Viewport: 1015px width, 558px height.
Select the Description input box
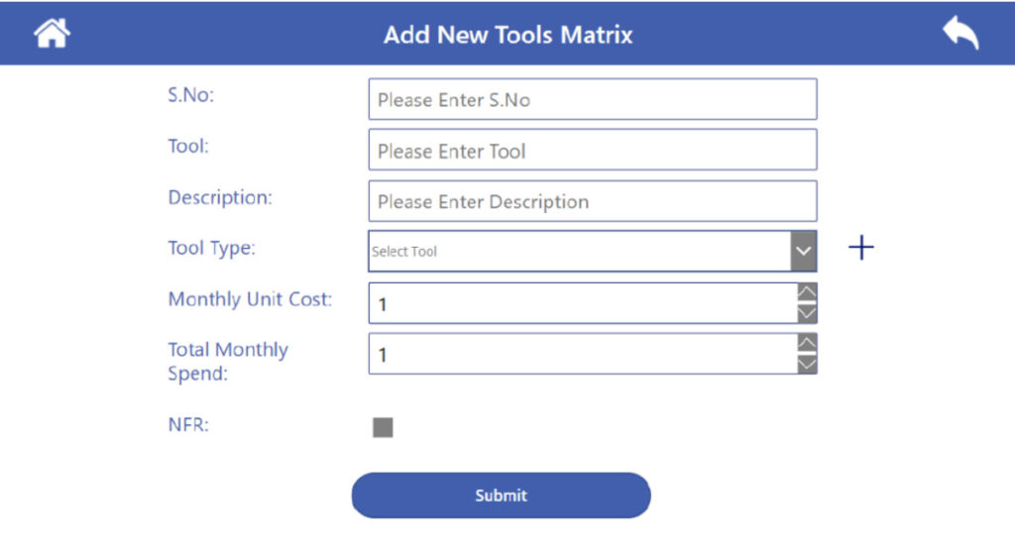[x=592, y=201]
